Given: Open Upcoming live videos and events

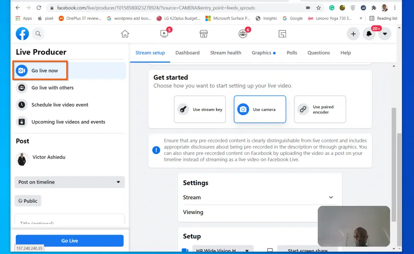Looking at the screenshot, I should 70,122.
